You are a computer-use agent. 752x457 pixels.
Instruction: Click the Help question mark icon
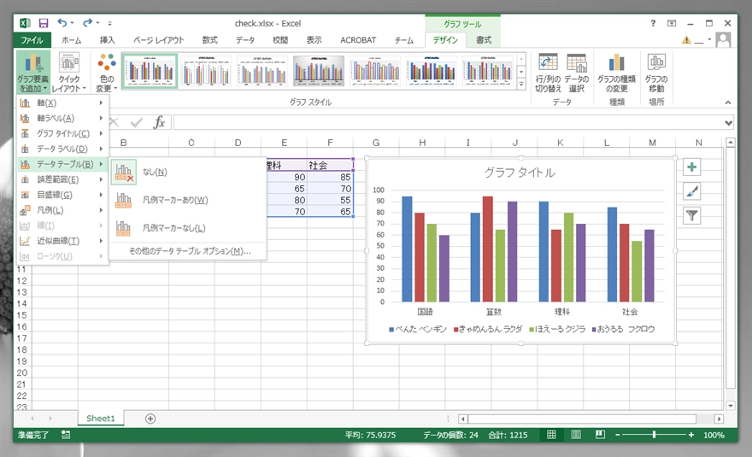pyautogui.click(x=653, y=23)
